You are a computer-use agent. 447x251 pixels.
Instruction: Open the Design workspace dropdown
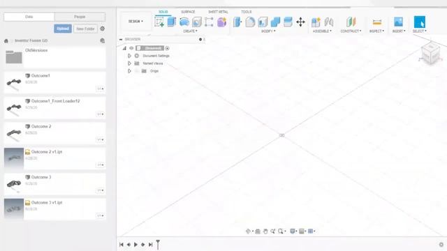tap(135, 22)
